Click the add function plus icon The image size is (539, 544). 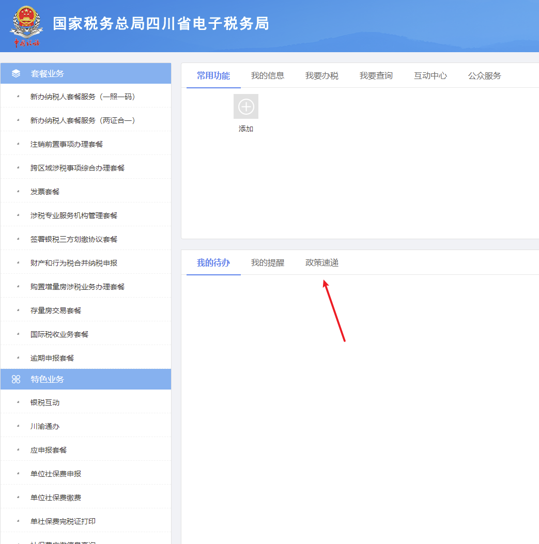(x=245, y=106)
